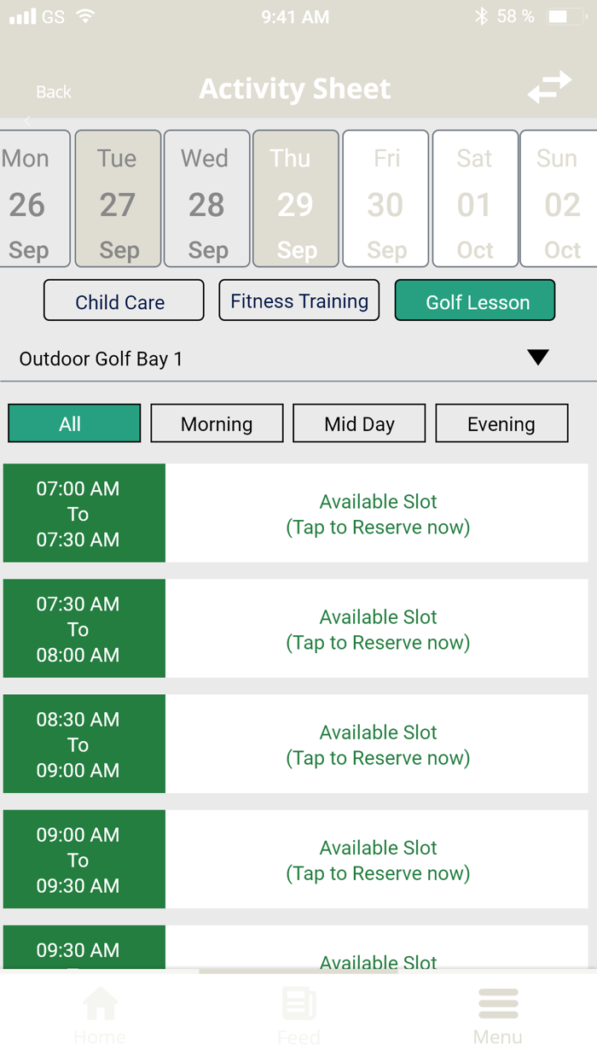Select the Golf Lesson activity type

474,301
